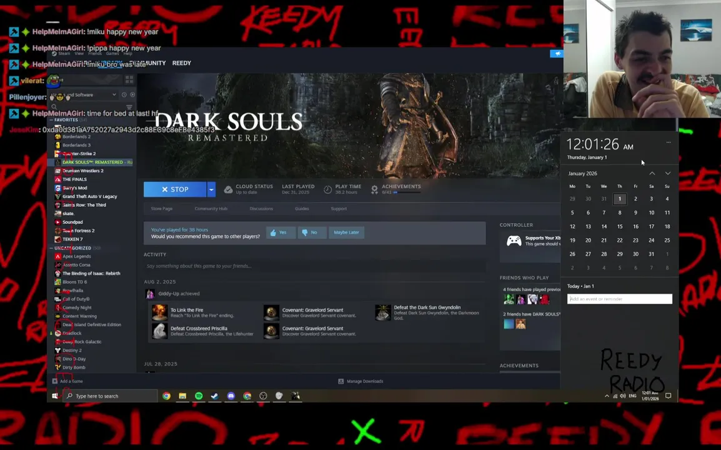This screenshot has height=450, width=721.
Task: Click Add a Game
Action: pos(67,381)
